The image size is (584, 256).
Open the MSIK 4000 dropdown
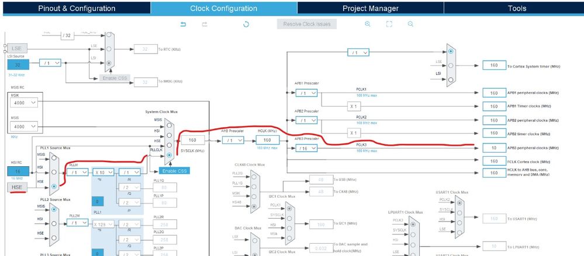(x=24, y=103)
